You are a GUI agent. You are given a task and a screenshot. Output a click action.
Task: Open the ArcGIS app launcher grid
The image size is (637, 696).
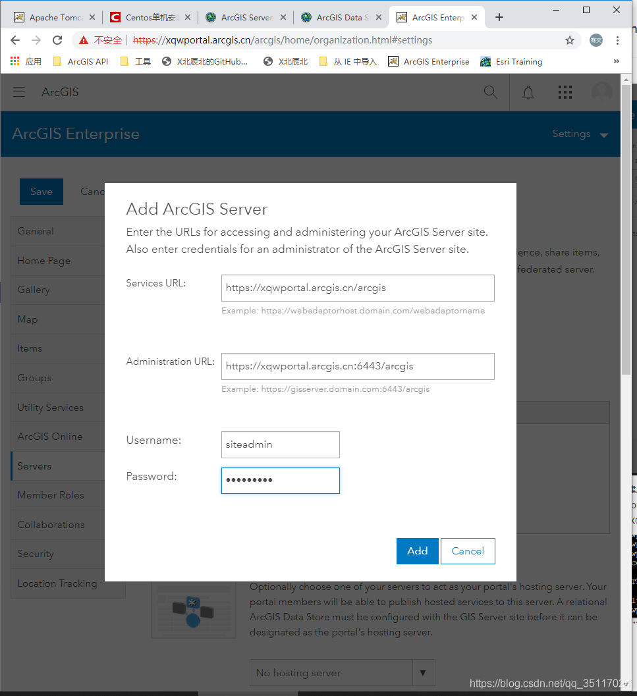565,92
